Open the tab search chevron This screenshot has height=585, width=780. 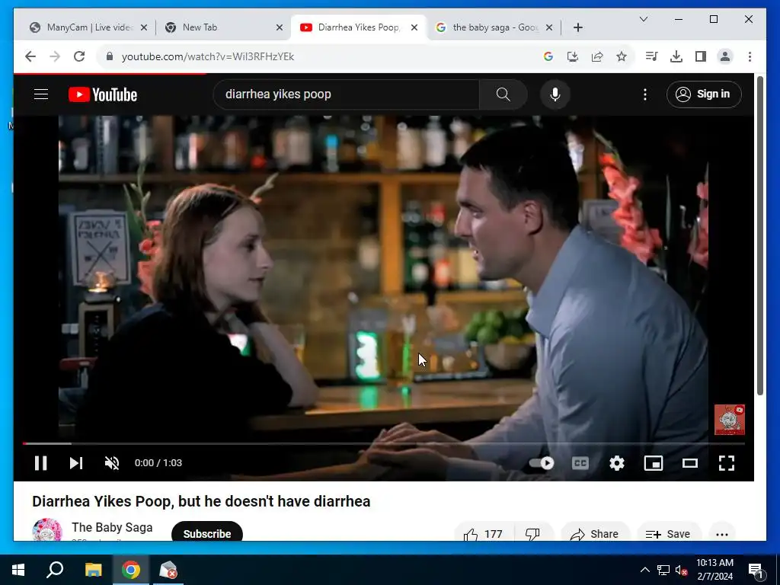(x=643, y=19)
